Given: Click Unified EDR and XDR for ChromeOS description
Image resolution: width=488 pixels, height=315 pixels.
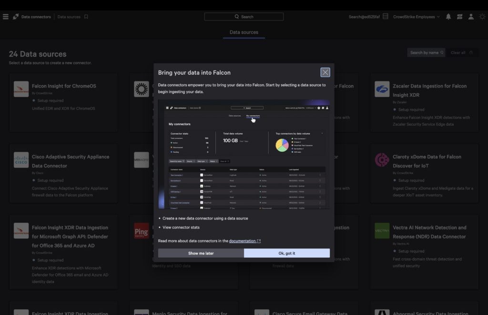Looking at the screenshot, I should [x=63, y=108].
